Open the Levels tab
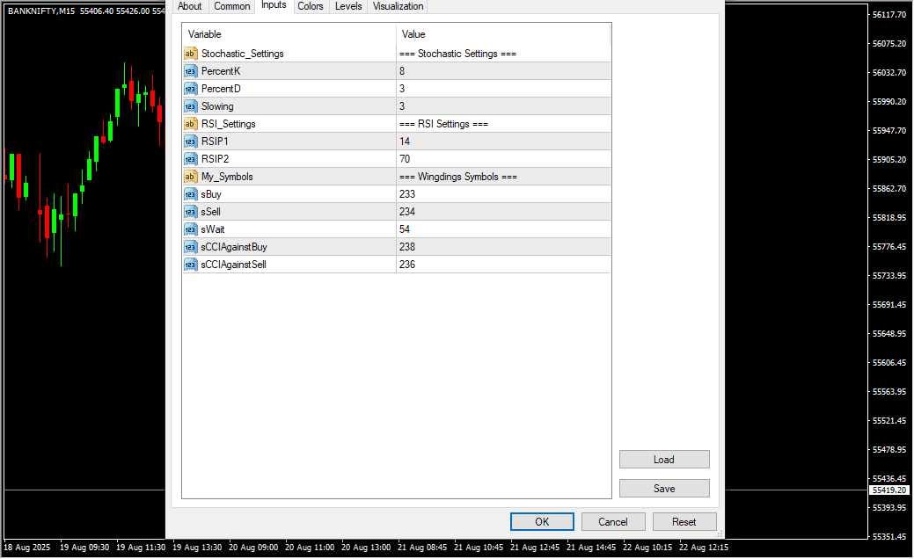The image size is (914, 559). click(x=348, y=6)
